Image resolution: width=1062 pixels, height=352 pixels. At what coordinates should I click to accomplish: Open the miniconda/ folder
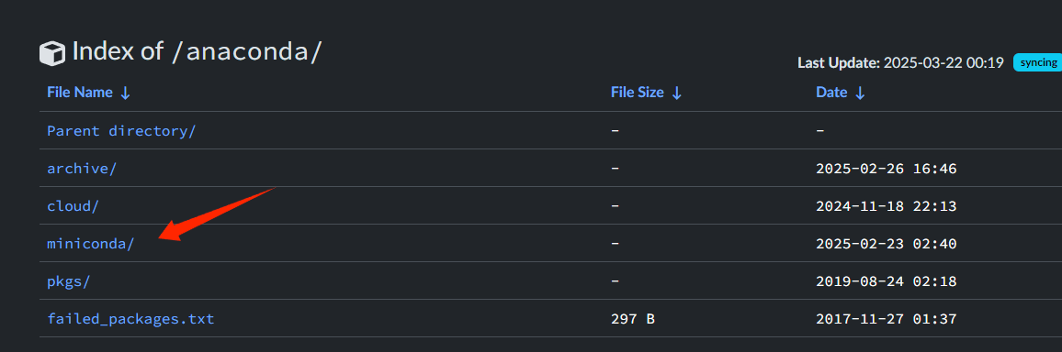pos(91,244)
